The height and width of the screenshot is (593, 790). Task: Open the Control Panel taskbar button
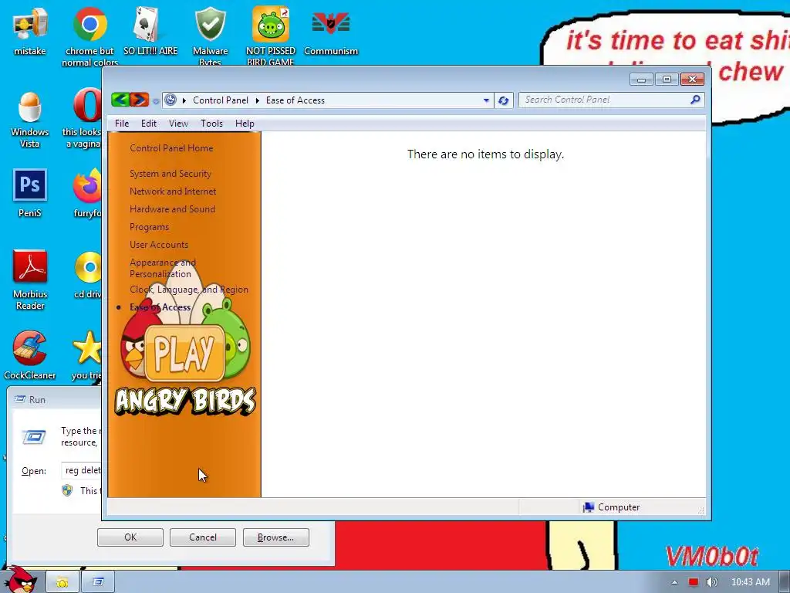pyautogui.click(x=62, y=582)
